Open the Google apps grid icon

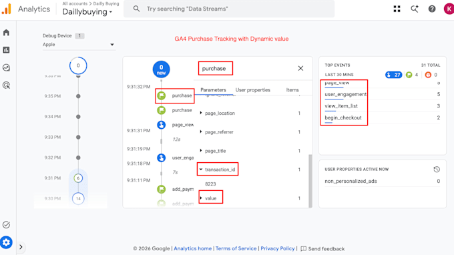click(x=397, y=9)
